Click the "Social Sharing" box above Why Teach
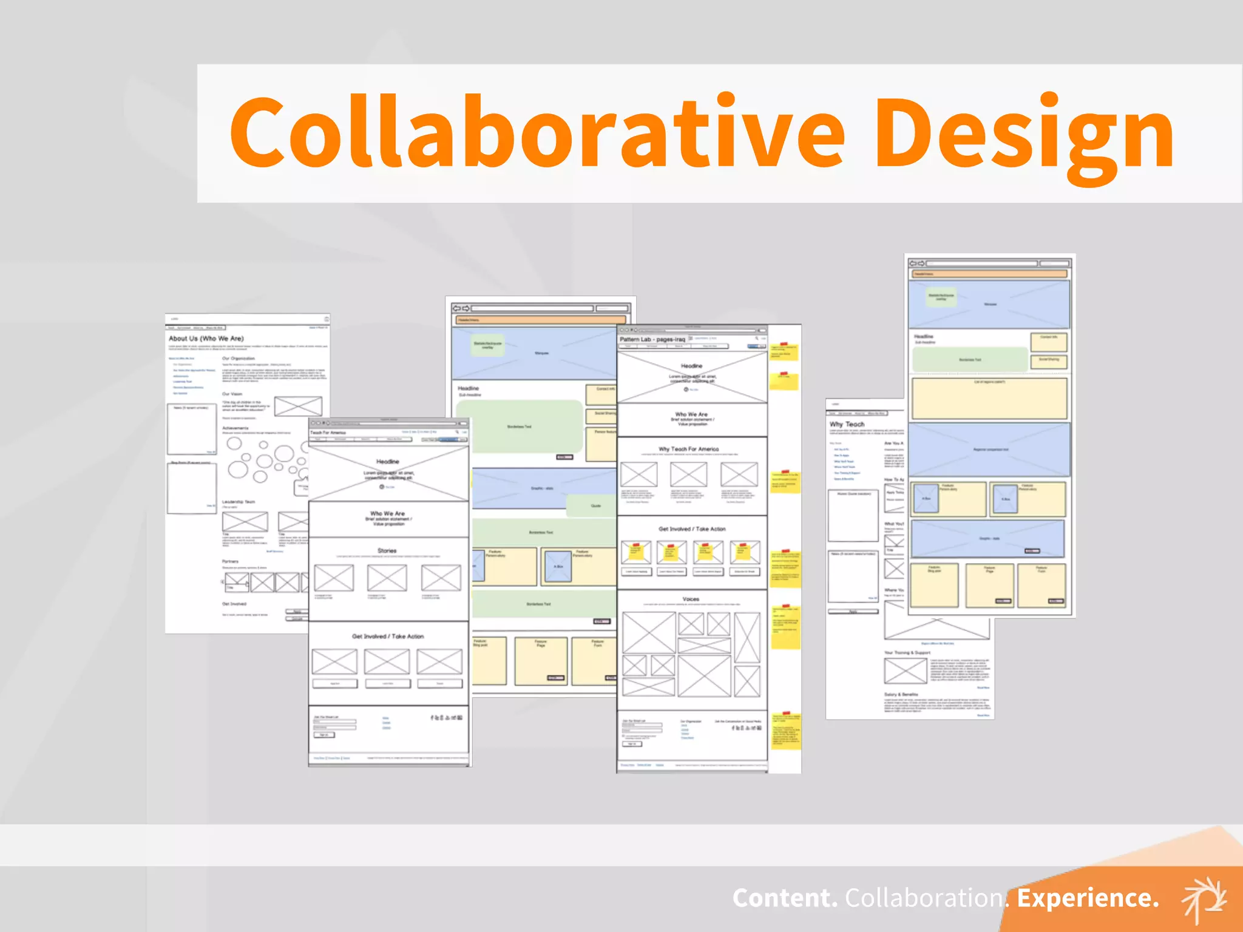This screenshot has width=1243, height=932. pos(1049,362)
